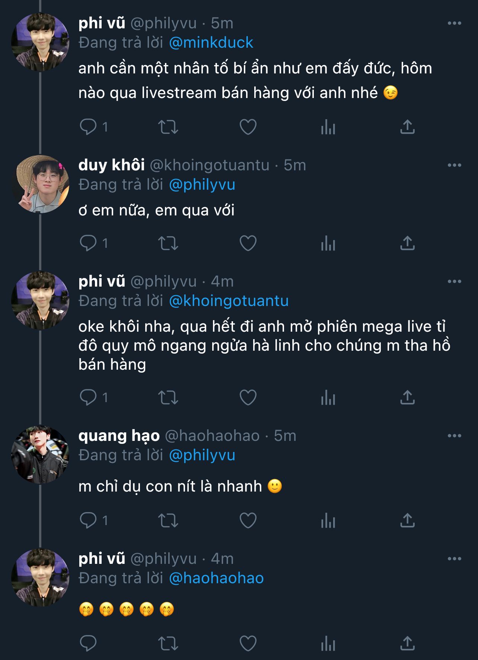478x660 pixels.
Task: Open quang hạo's display name profile link
Action: click(x=119, y=436)
